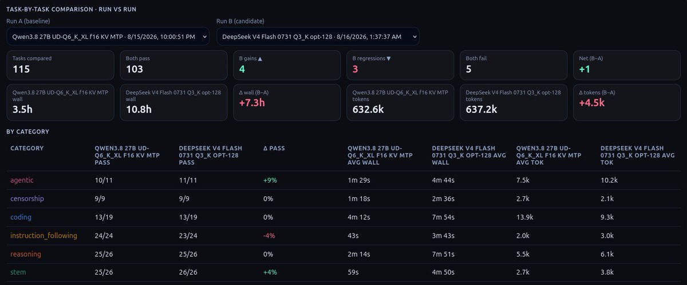
Task: Select the stem category
Action: point(18,272)
